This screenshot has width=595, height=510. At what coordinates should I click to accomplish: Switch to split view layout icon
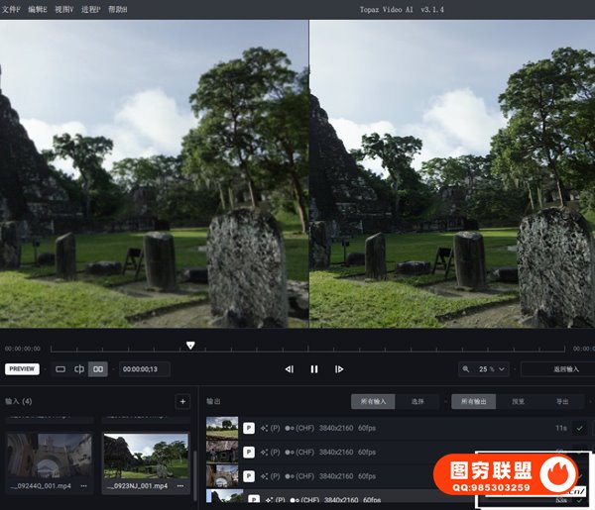(78, 369)
